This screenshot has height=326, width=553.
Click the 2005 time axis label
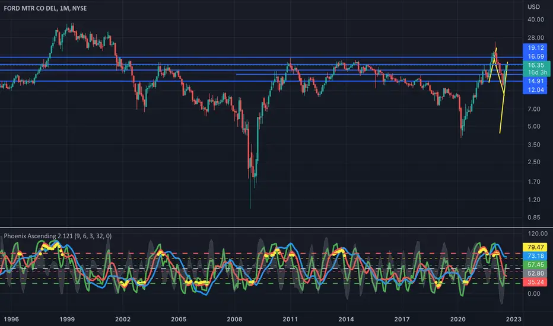click(x=179, y=319)
